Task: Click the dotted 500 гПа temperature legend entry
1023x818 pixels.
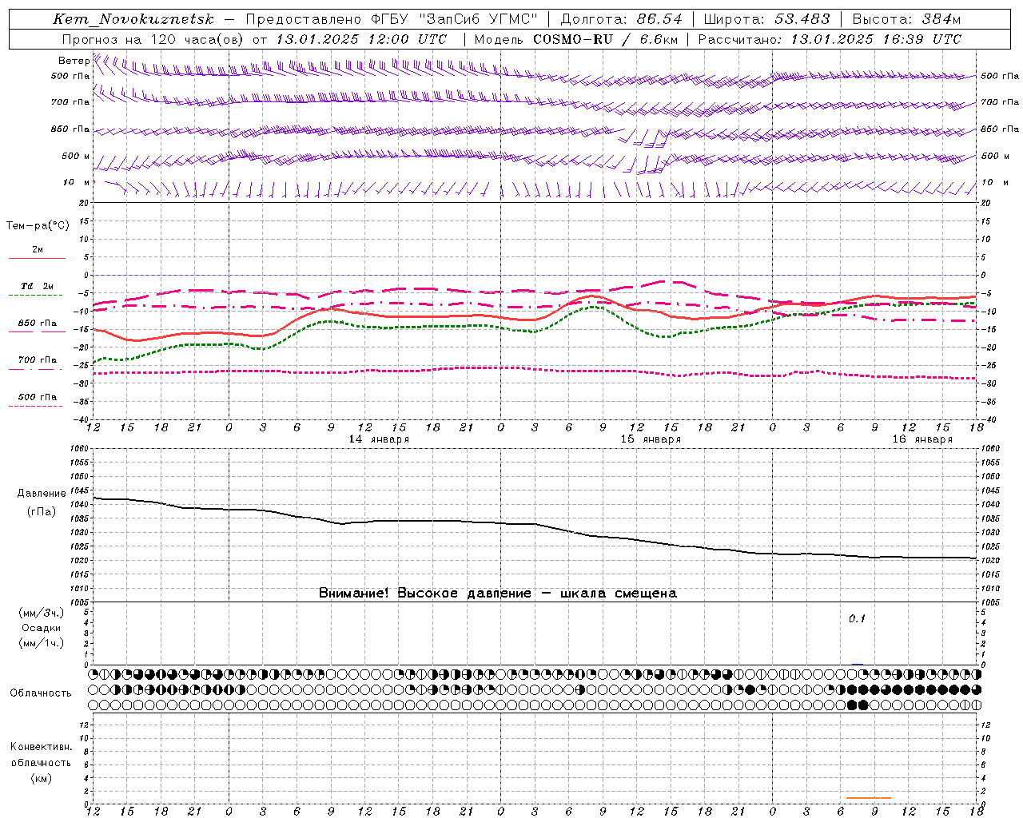Action: click(x=37, y=401)
